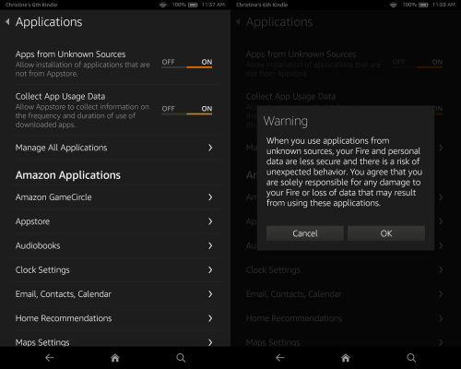Open Manage All Applications chevron on left screen
Image resolution: width=461 pixels, height=369 pixels.
[210, 148]
